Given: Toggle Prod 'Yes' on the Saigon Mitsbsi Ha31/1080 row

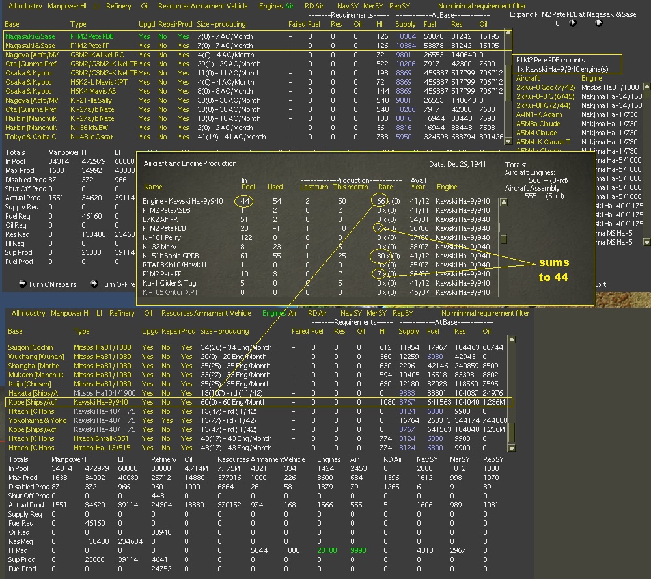Looking at the screenshot, I should pos(186,347).
